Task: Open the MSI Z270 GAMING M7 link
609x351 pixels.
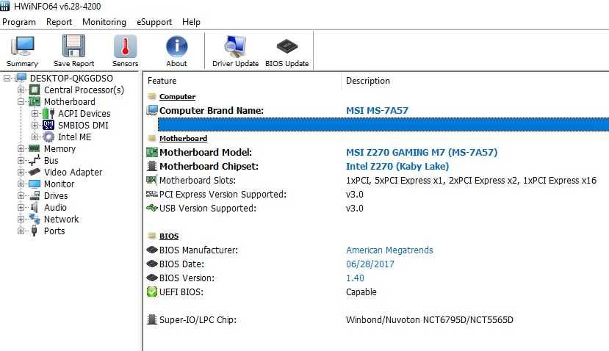Action: click(x=422, y=152)
